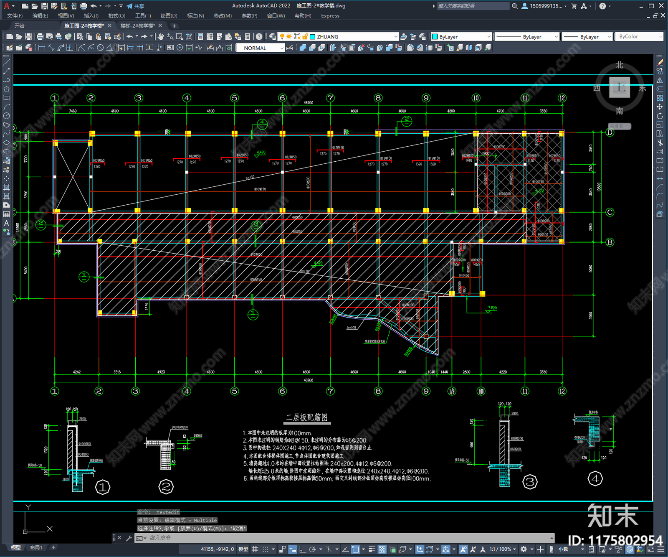The width and height of the screenshot is (668, 557).
Task: Click the command line input field
Action: 344,538
